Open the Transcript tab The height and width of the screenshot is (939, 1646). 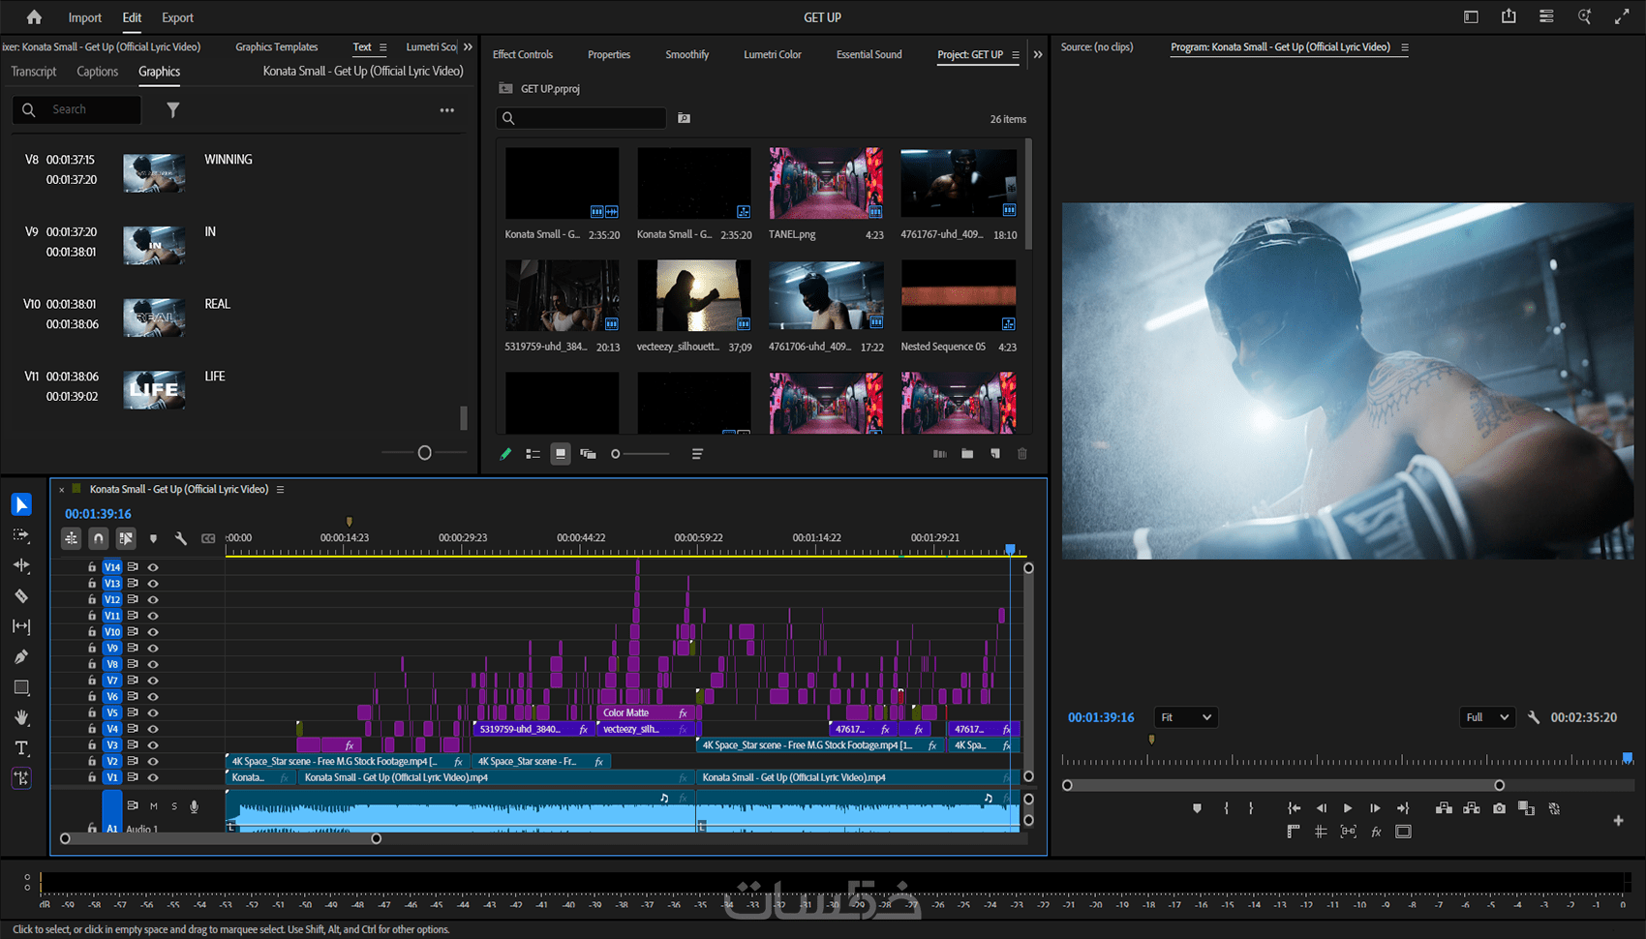tap(34, 72)
